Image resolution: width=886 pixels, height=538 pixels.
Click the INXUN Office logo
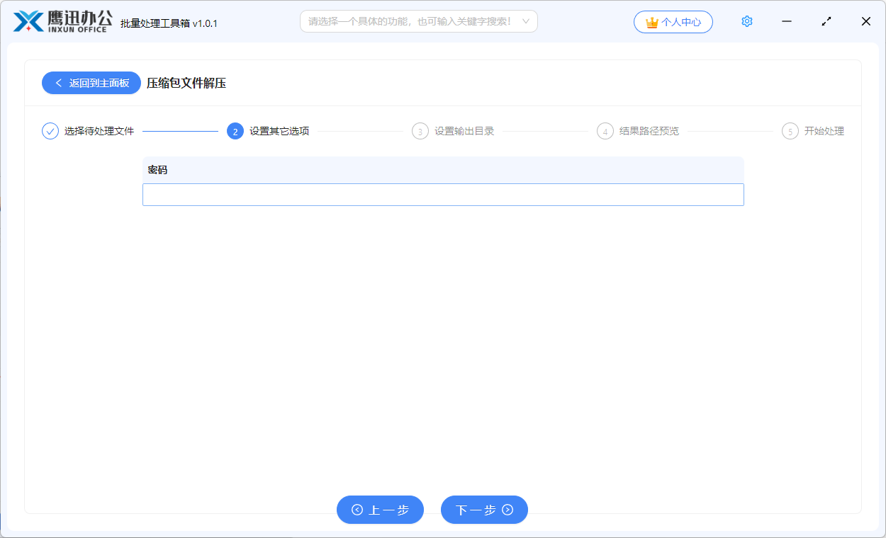pyautogui.click(x=64, y=22)
